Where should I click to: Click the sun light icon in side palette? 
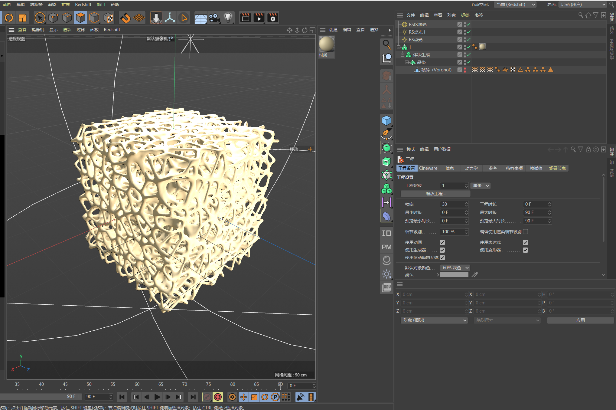click(x=386, y=274)
